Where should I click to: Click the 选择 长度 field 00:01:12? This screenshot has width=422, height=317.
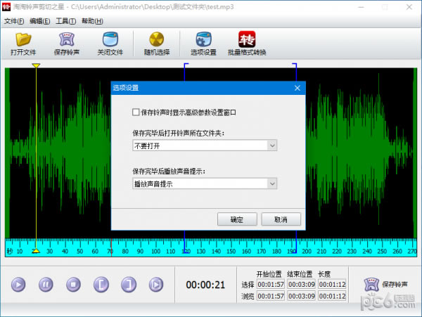click(x=332, y=284)
